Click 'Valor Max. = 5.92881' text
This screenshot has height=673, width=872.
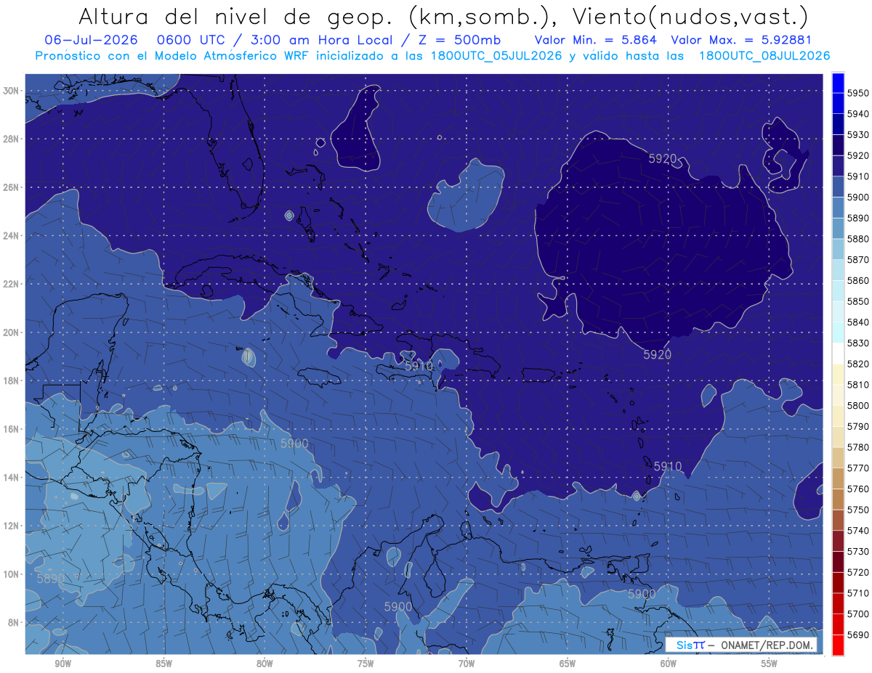click(x=741, y=40)
